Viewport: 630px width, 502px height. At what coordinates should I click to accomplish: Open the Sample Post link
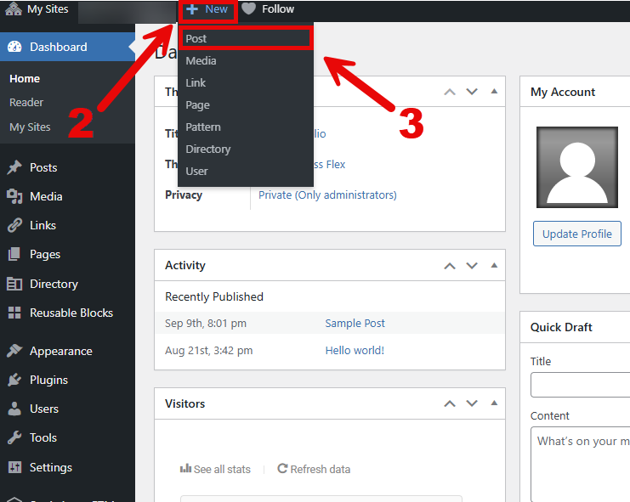(355, 323)
